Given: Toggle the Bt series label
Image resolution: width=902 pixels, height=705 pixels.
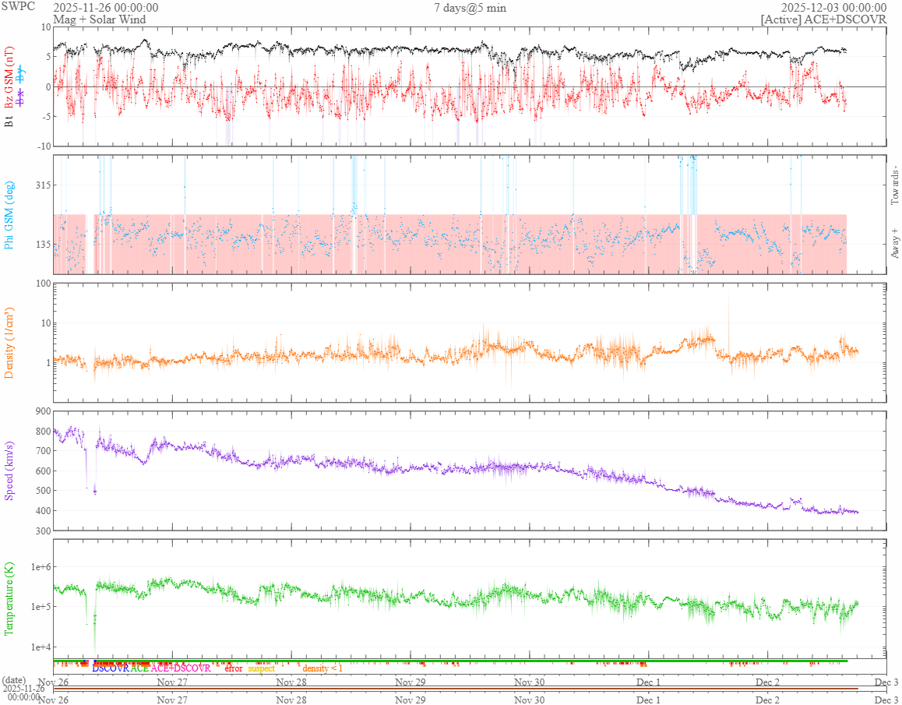Looking at the screenshot, I should [10, 122].
